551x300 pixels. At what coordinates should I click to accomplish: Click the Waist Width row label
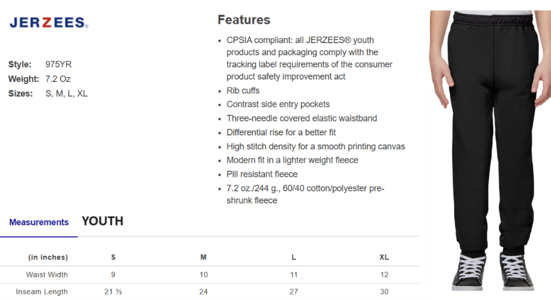[47, 274]
